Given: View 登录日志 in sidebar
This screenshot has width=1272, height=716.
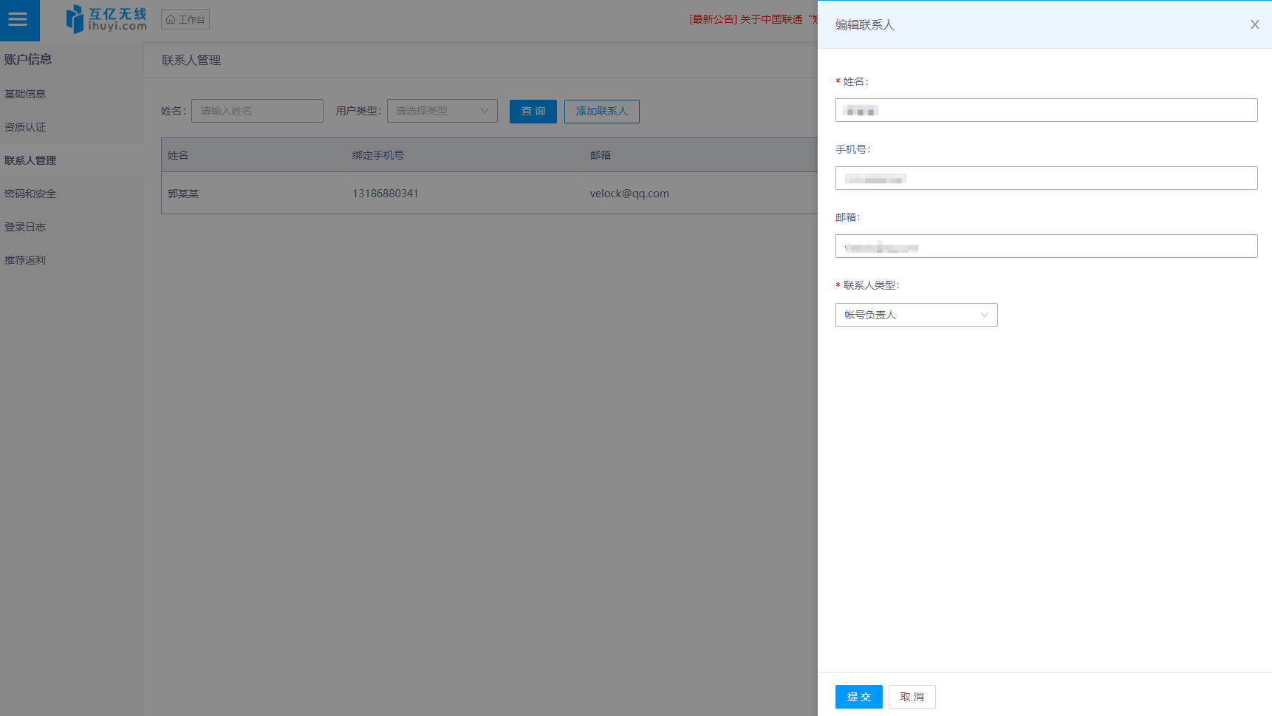Looking at the screenshot, I should [x=25, y=227].
